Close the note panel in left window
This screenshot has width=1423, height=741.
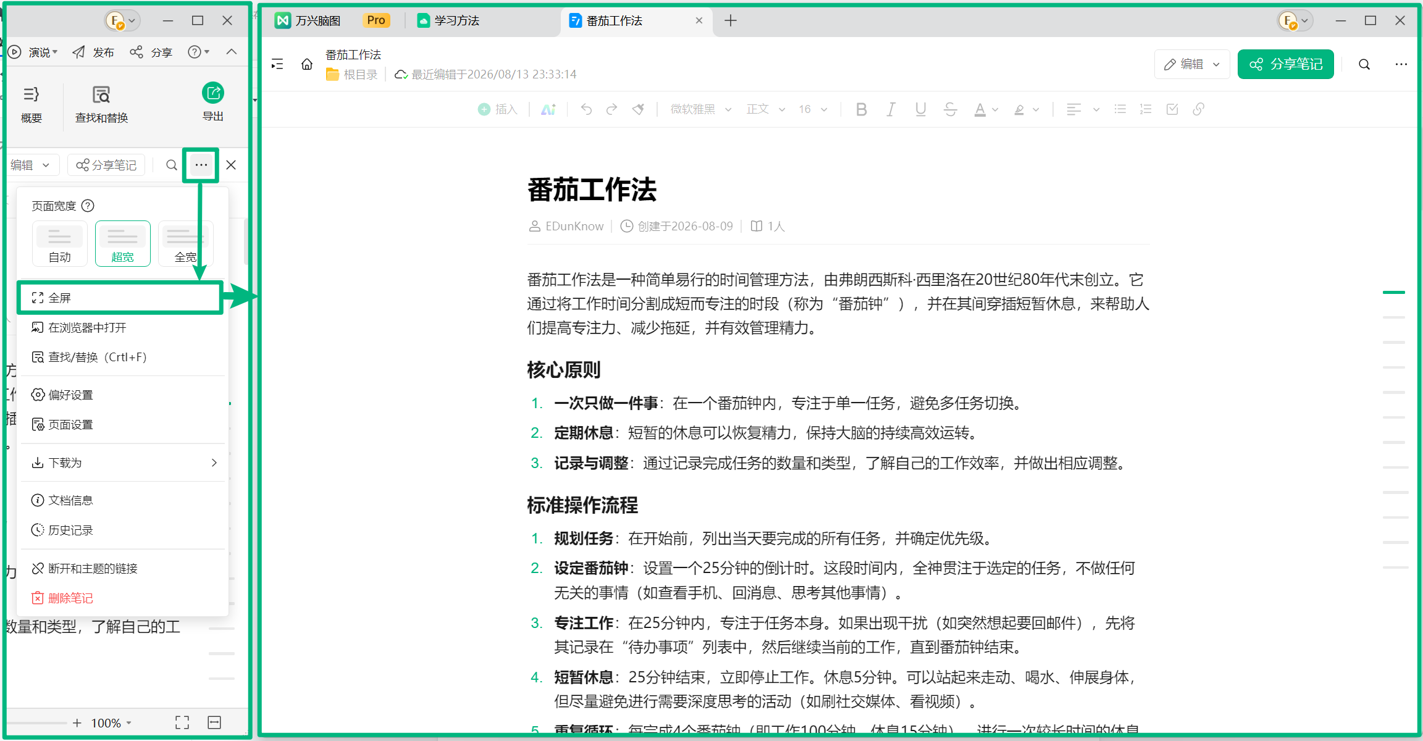231,165
